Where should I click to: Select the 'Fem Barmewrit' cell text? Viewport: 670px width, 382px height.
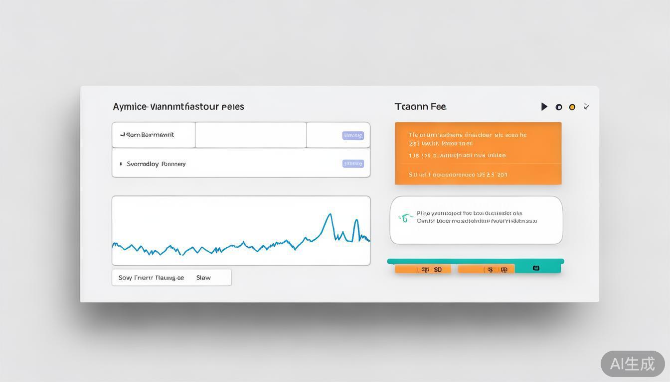[x=150, y=135]
